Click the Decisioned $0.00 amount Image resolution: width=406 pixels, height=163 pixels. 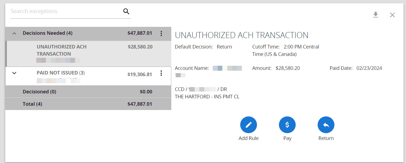point(146,92)
